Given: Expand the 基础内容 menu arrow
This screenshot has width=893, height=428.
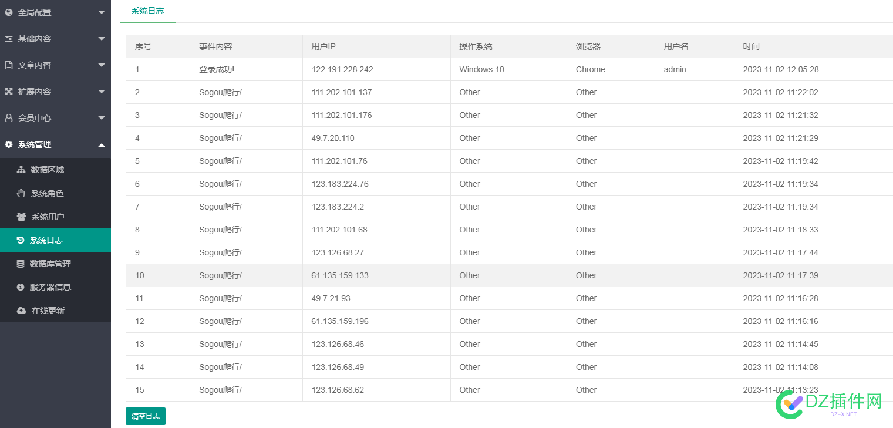Looking at the screenshot, I should pyautogui.click(x=102, y=39).
